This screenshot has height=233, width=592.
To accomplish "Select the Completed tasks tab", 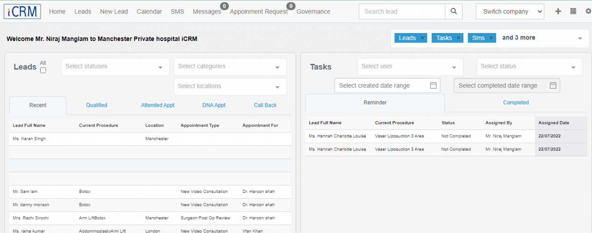I will (x=516, y=103).
